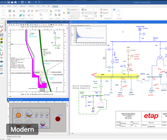Open the Tools ribbon tab
The width and height of the screenshot is (167, 140).
click(38, 6)
